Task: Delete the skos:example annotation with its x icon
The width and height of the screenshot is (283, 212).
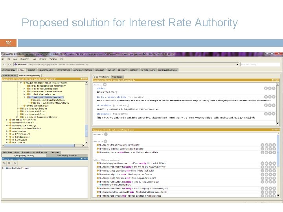Action: pos(270,114)
